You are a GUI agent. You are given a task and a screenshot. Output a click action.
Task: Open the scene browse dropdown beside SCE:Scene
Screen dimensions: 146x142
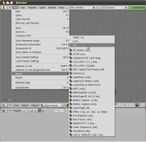tap(100, 8)
